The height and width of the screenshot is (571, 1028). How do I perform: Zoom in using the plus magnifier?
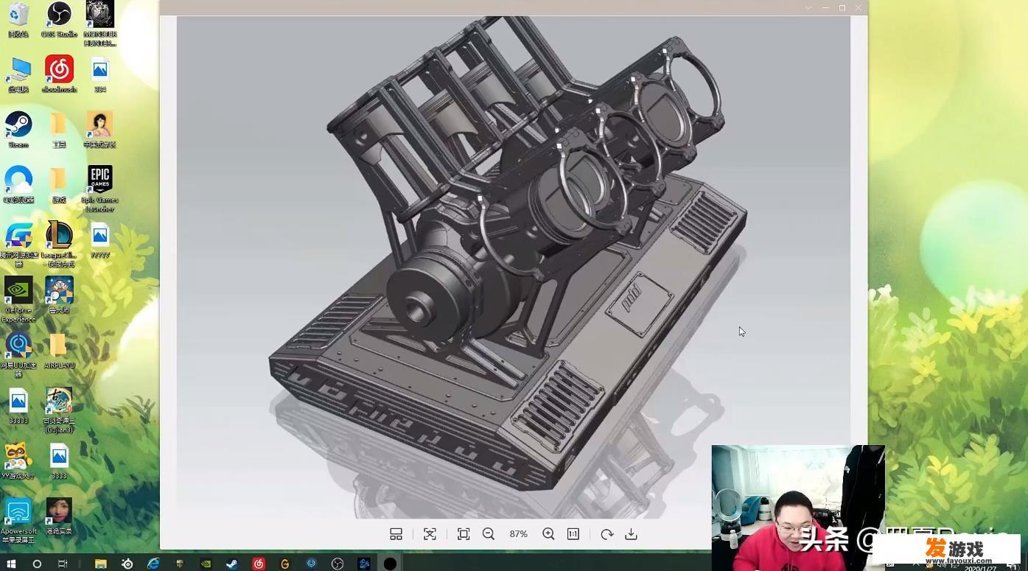[548, 534]
